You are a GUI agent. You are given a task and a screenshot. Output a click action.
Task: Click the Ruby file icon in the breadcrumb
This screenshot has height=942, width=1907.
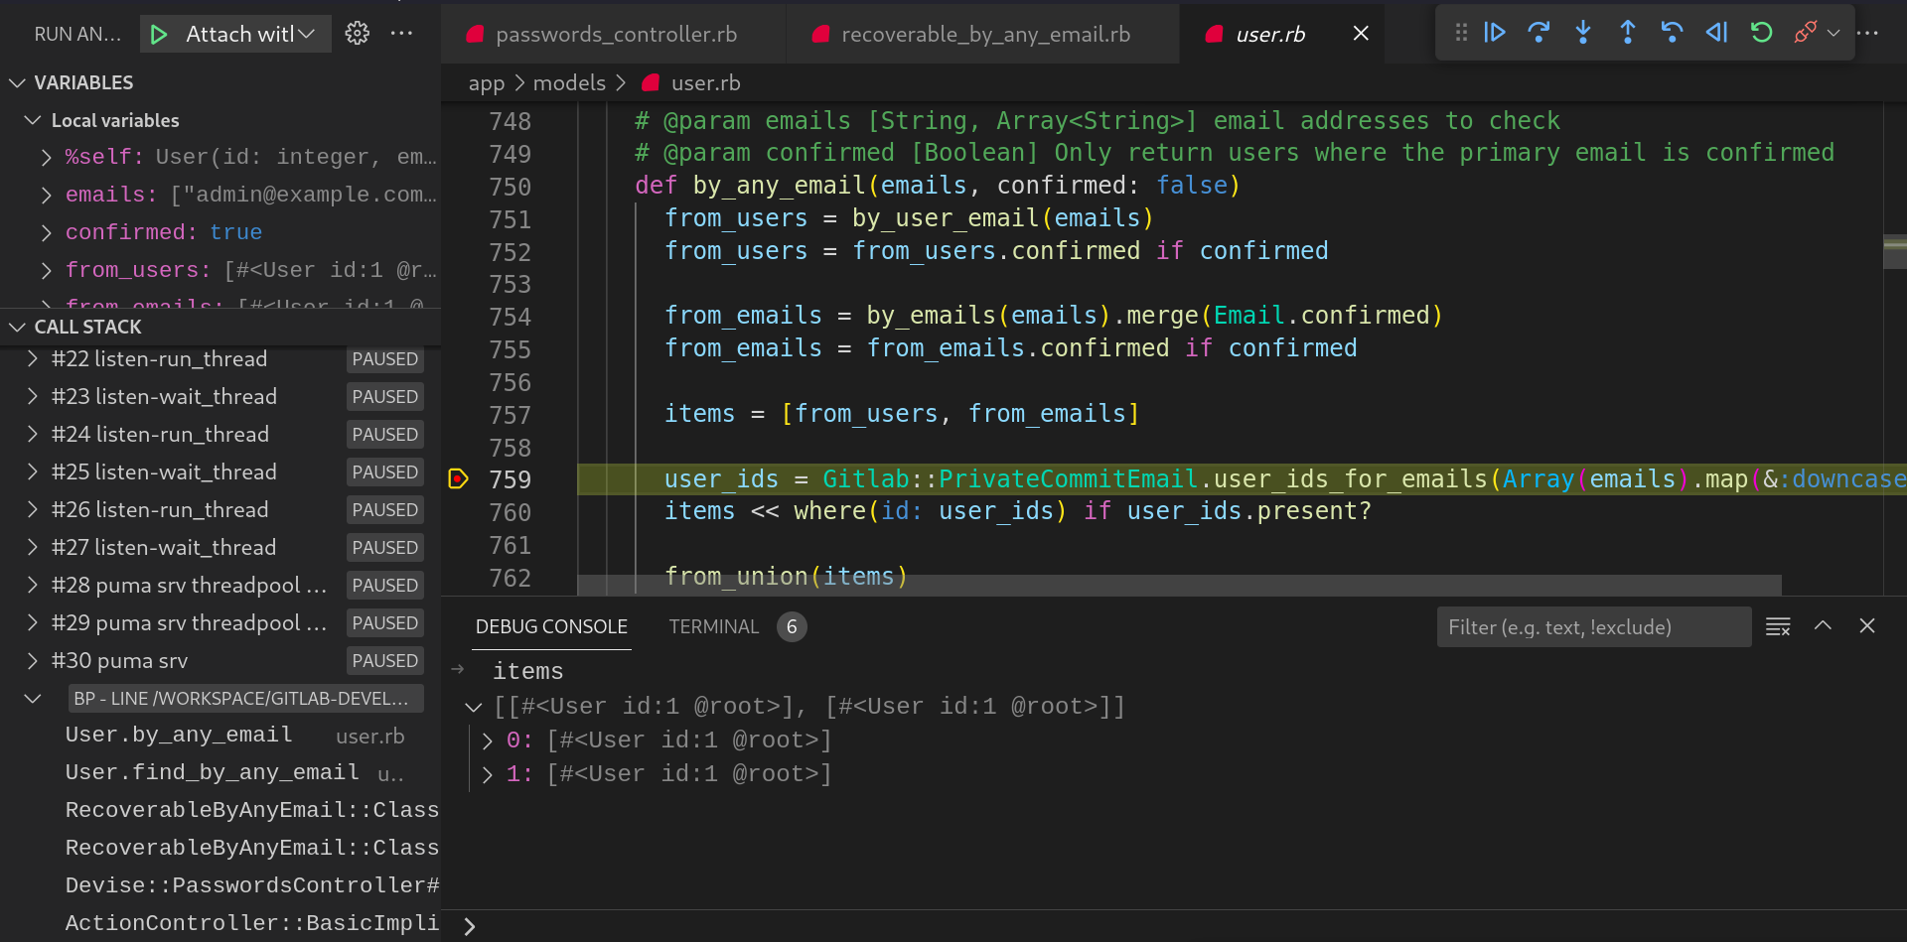(x=651, y=83)
